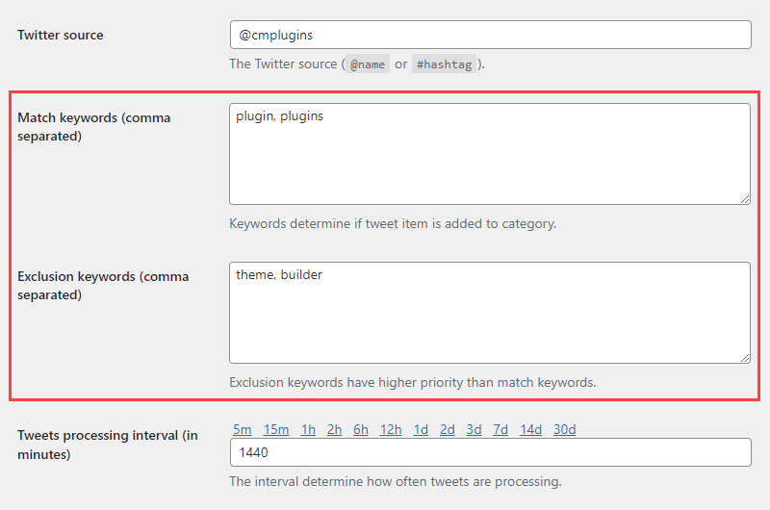Click the 3d interval link
Image resolution: width=770 pixels, height=510 pixels.
[x=474, y=429]
